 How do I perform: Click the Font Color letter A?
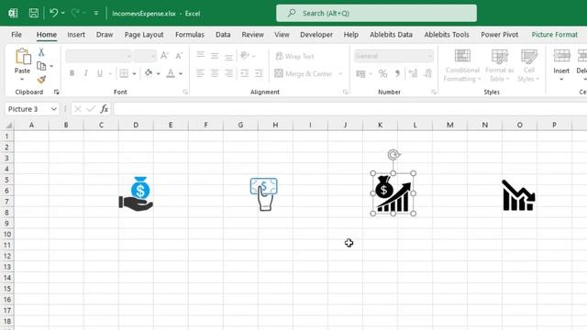pyautogui.click(x=171, y=73)
